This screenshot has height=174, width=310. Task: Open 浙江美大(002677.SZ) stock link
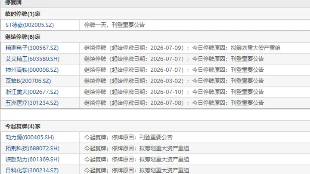pyautogui.click(x=32, y=92)
